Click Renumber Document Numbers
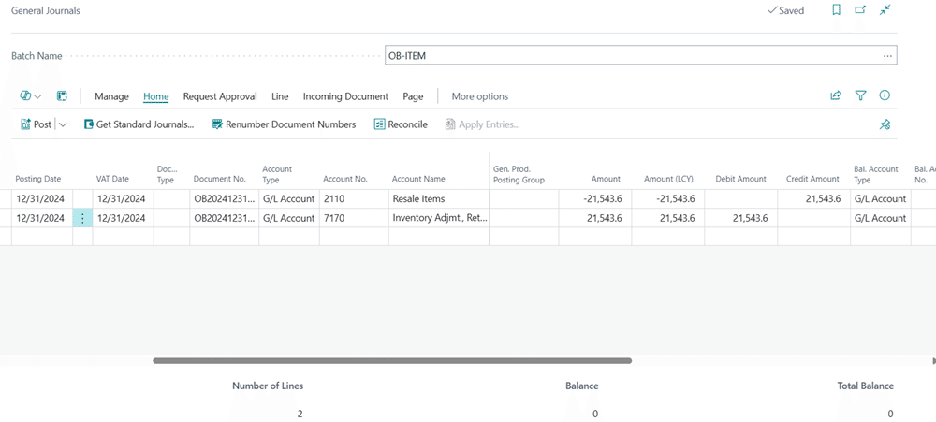 tap(284, 124)
